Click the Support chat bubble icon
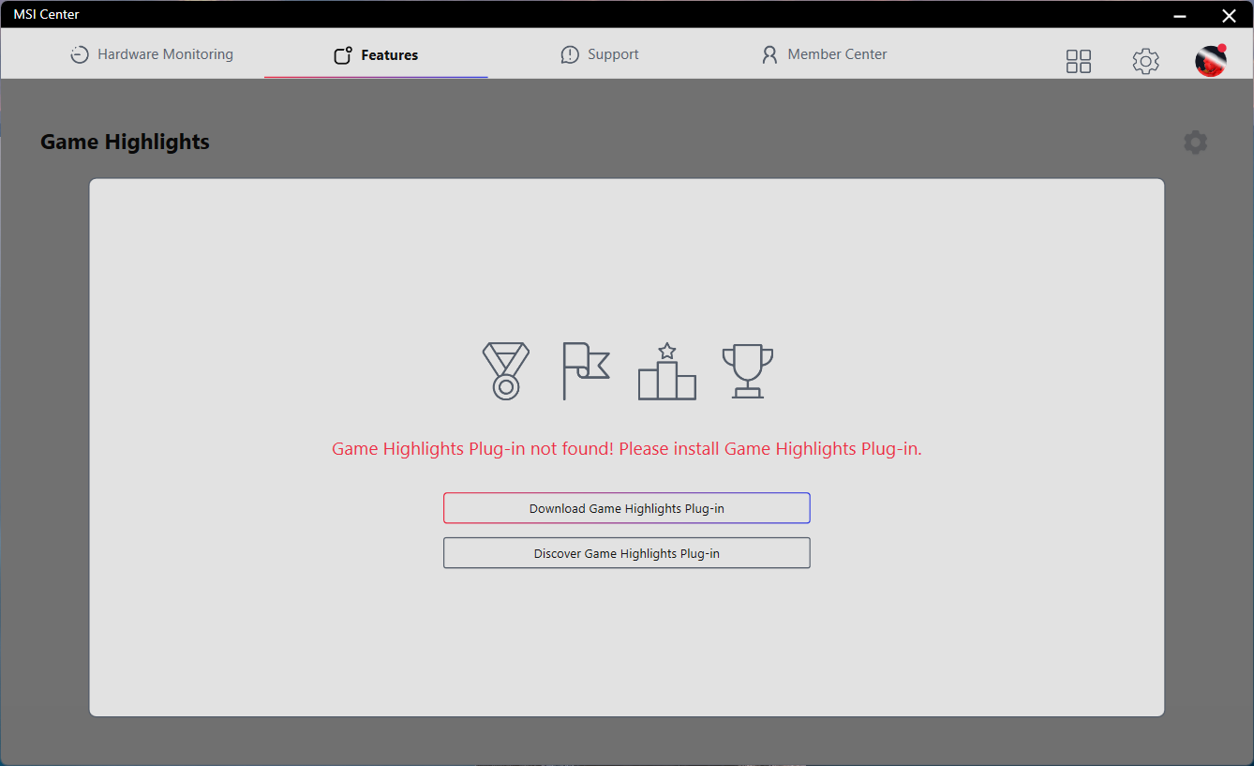1254x766 pixels. click(x=570, y=55)
